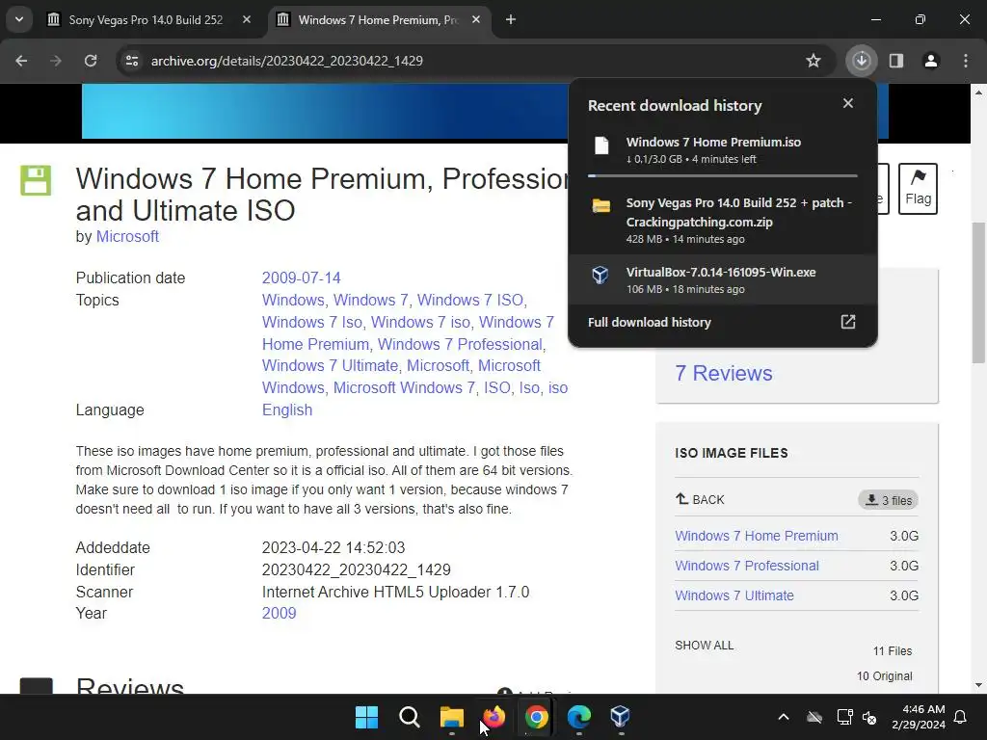Close the Sony Vegas Pro tab
This screenshot has width=987, height=740.
tap(247, 20)
